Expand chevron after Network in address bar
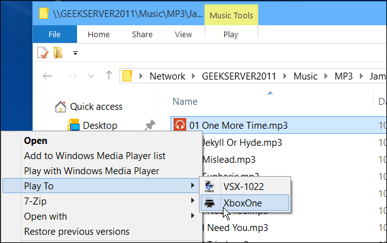 tap(193, 76)
